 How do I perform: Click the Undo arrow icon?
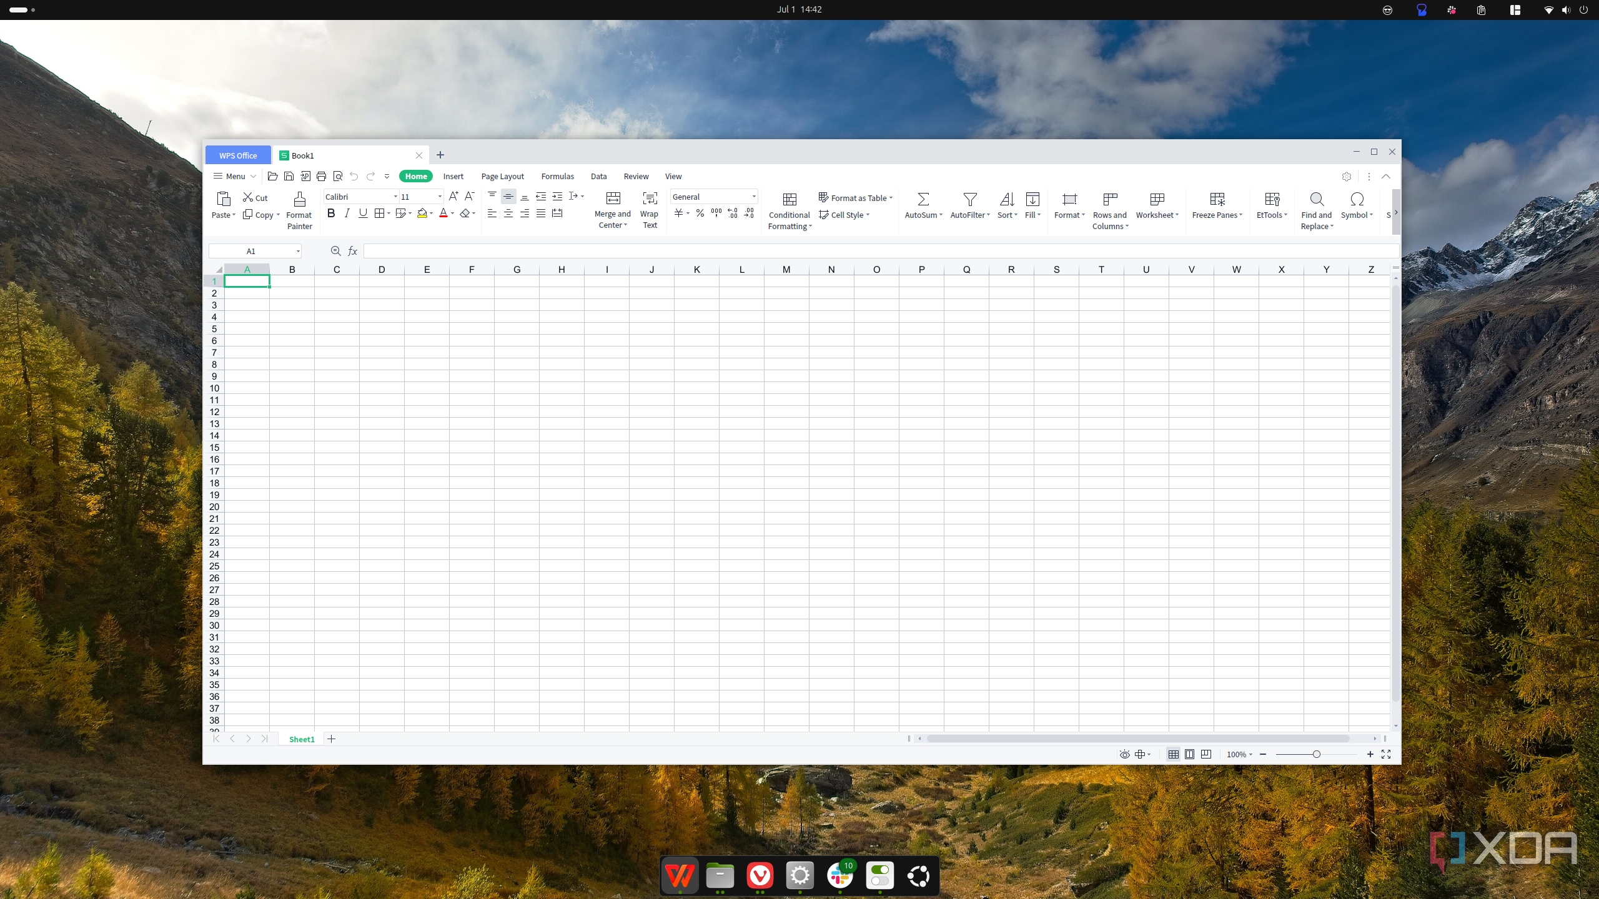coord(354,176)
